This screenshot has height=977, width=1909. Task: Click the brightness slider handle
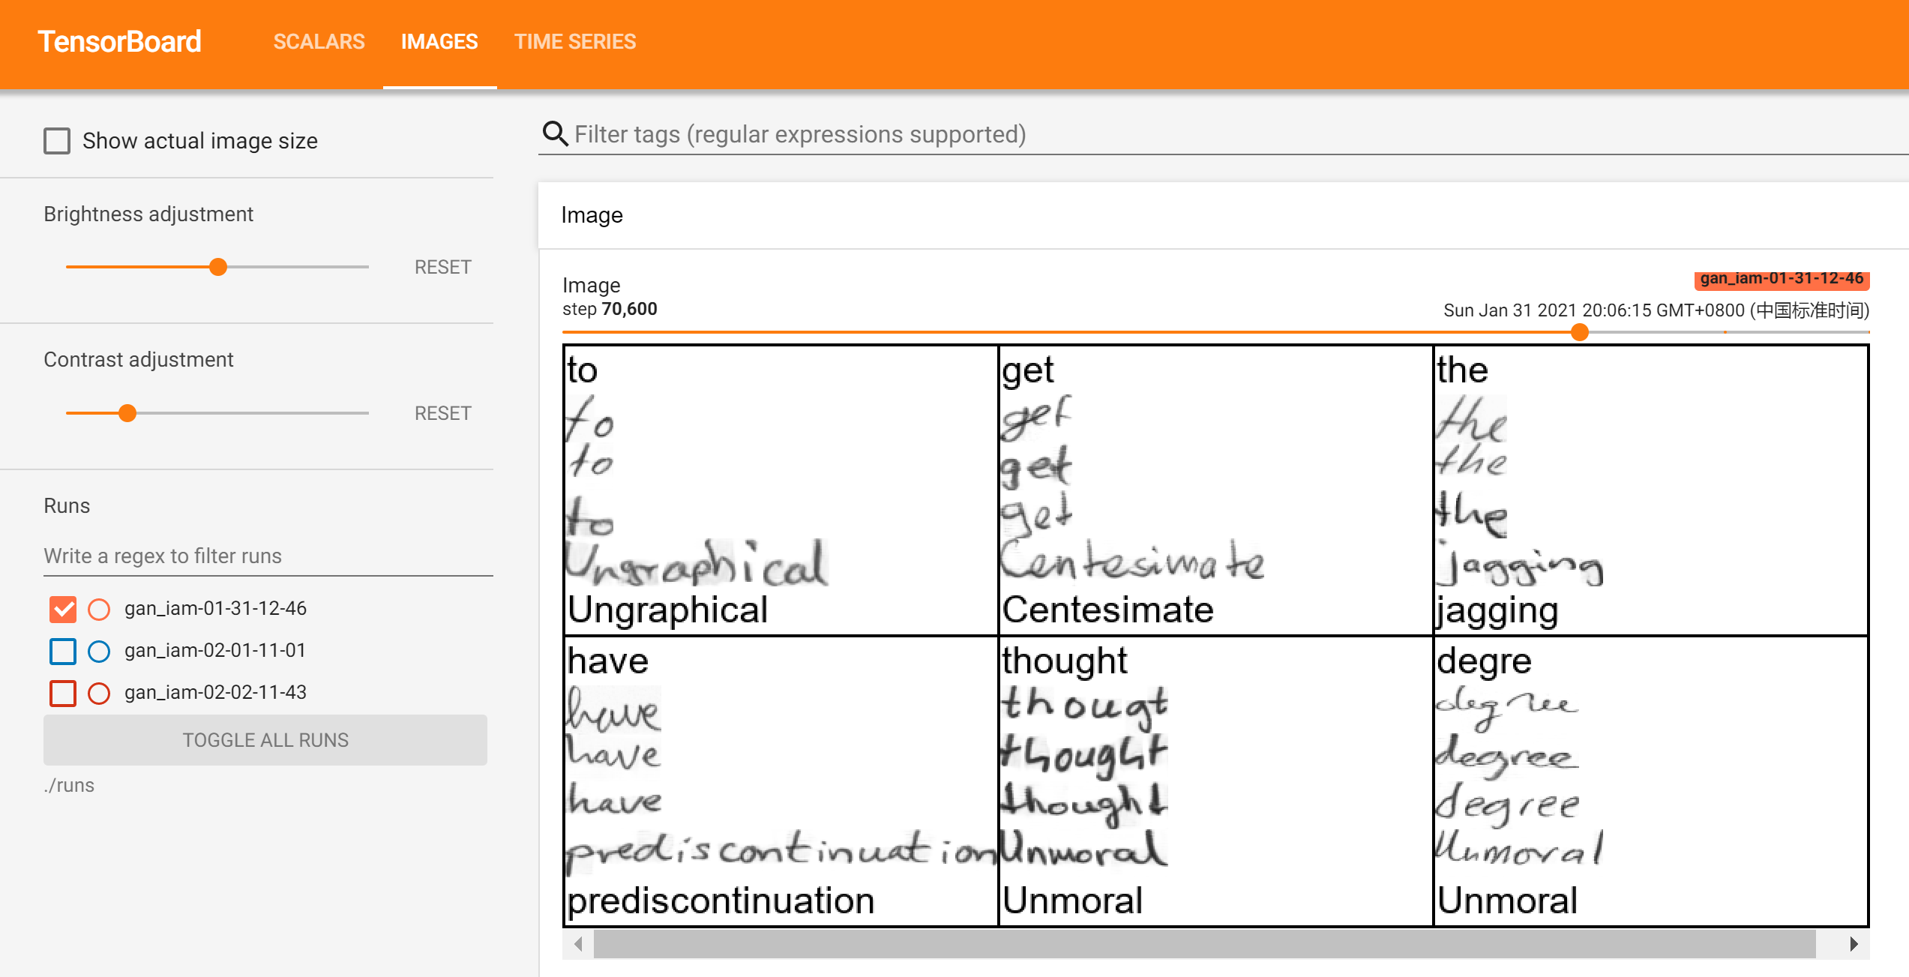click(x=218, y=267)
